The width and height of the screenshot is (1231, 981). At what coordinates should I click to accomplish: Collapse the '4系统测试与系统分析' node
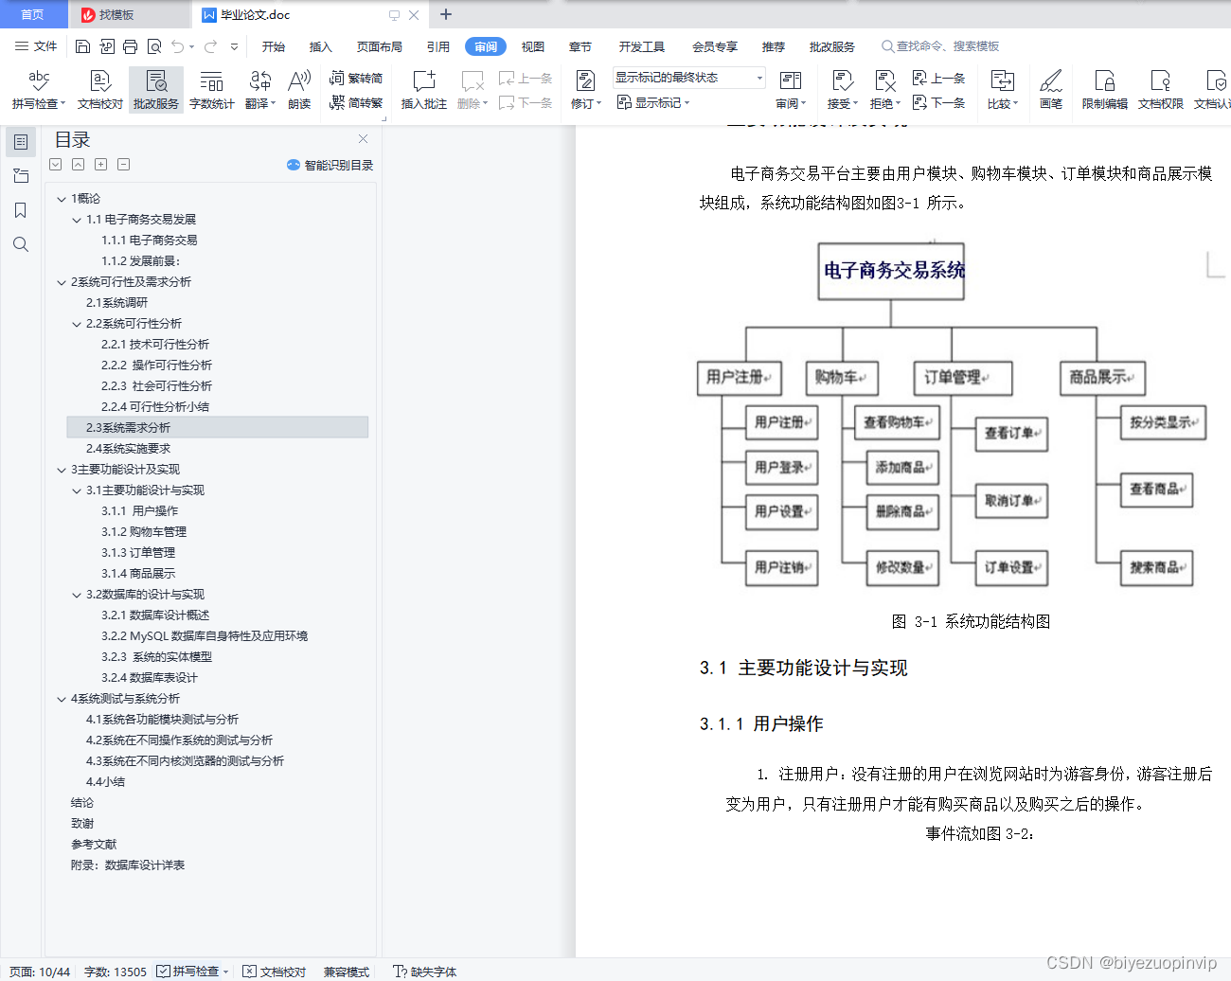62,699
